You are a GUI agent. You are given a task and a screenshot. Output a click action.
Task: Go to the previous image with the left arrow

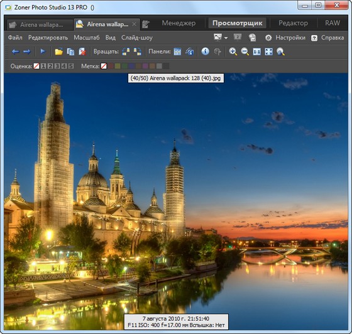click(15, 51)
